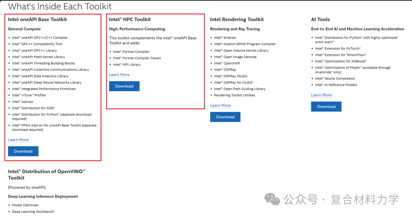Click 'High-Performance Computing' subheading
This screenshot has width=412, height=216.
[137, 29]
